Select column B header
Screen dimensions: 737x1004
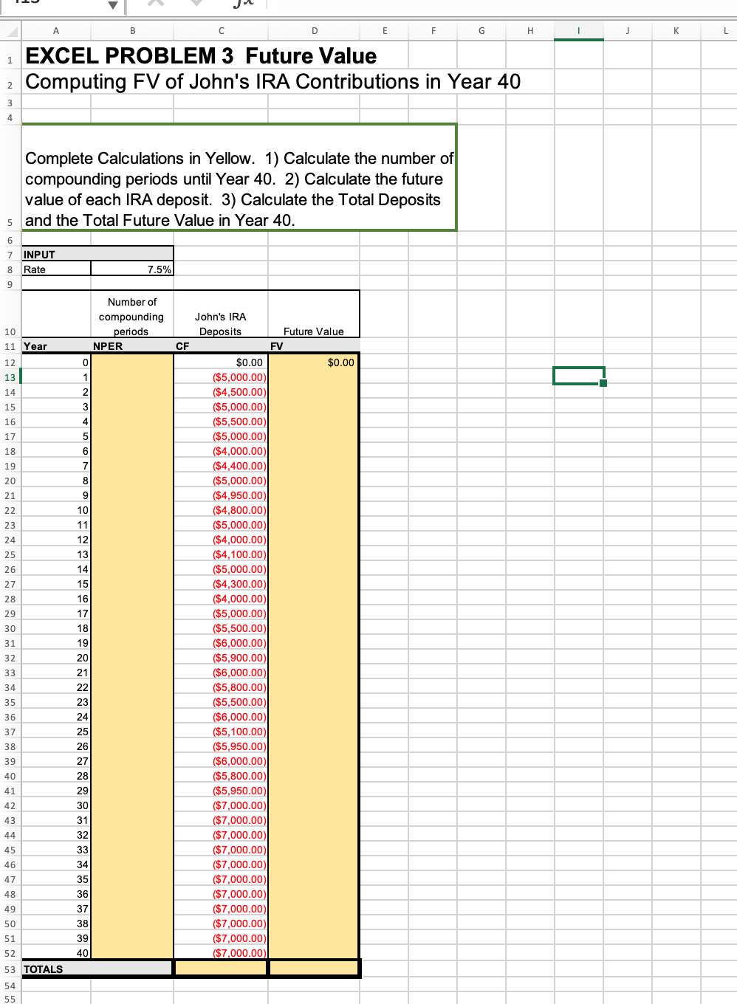(131, 30)
